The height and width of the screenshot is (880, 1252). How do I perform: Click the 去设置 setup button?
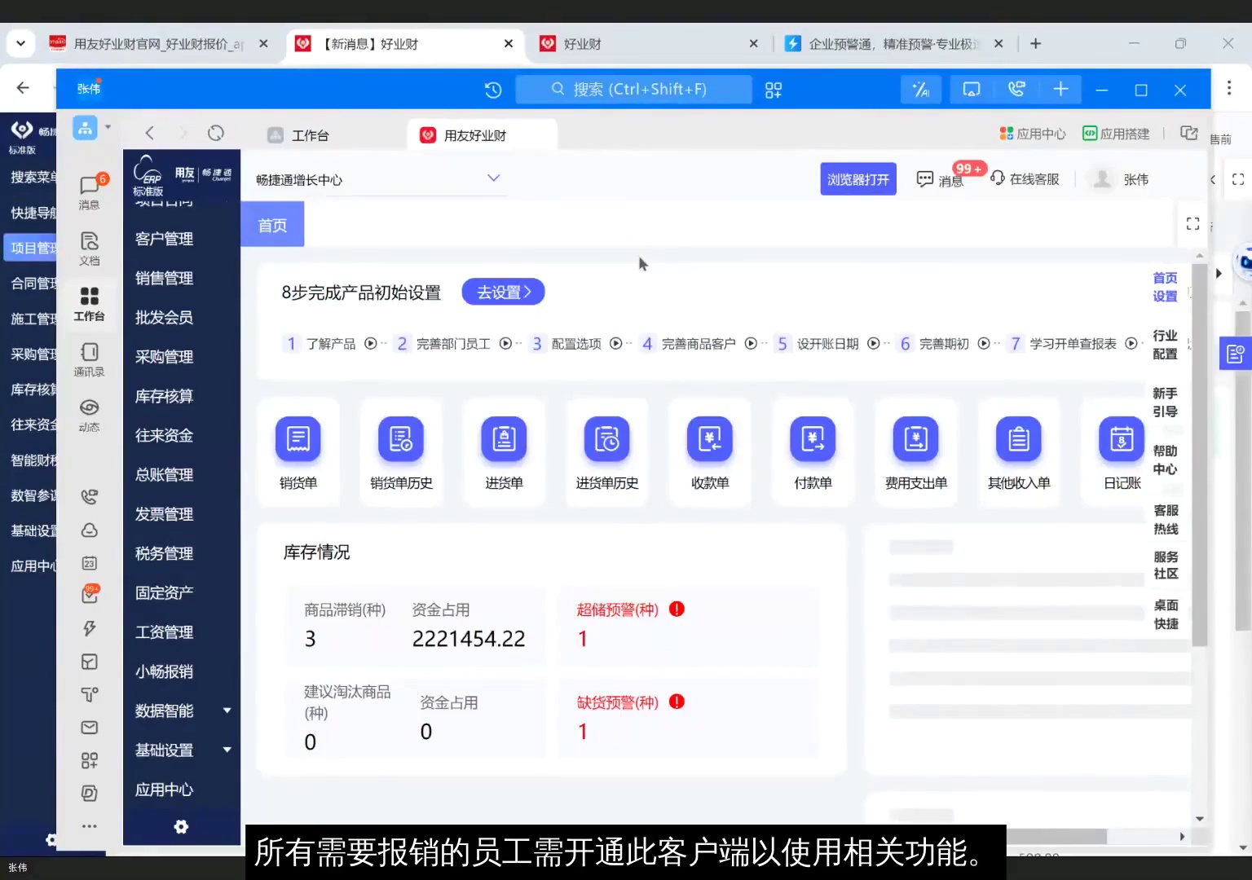coord(503,292)
